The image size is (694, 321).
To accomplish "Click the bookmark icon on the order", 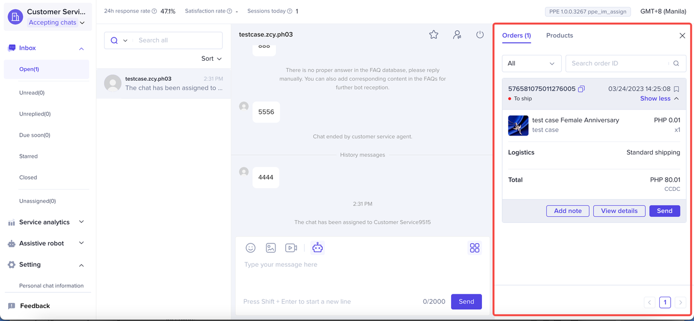I will (676, 89).
